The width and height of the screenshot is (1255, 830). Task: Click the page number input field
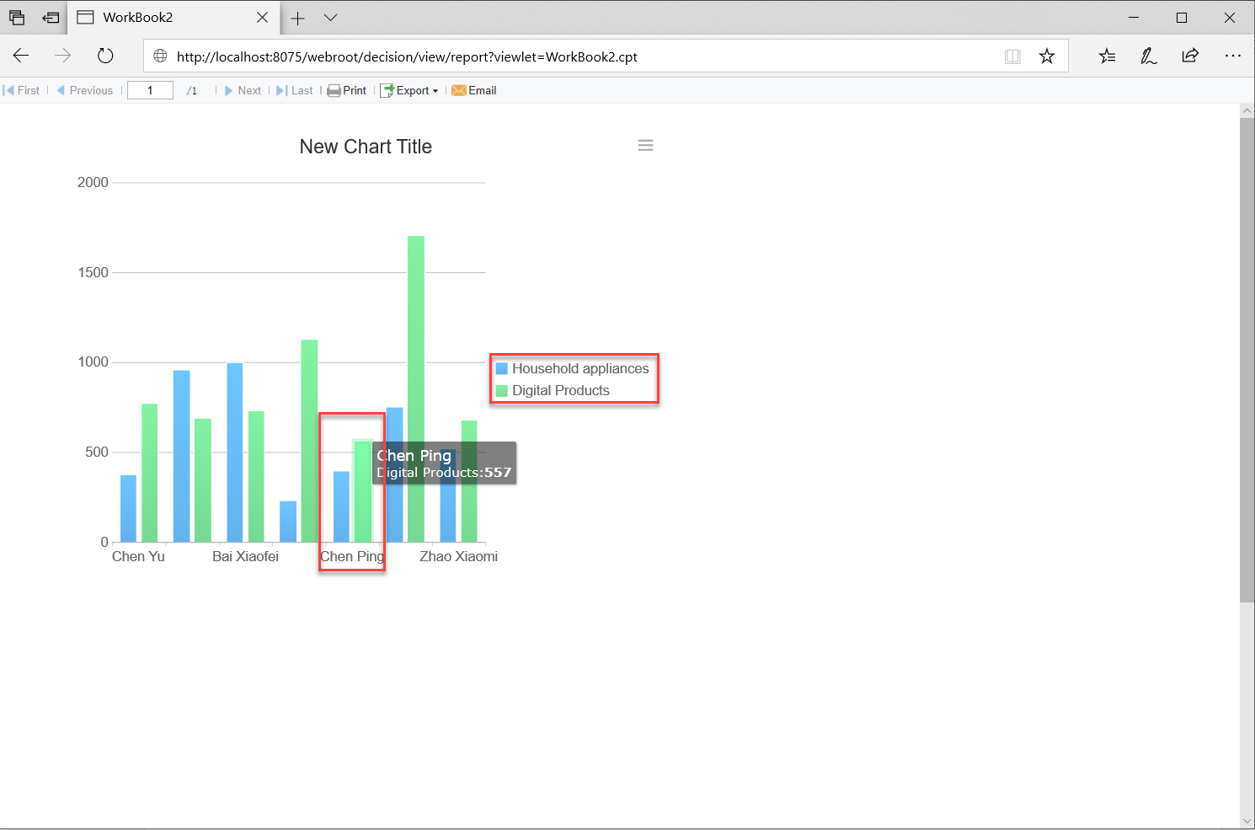click(150, 90)
